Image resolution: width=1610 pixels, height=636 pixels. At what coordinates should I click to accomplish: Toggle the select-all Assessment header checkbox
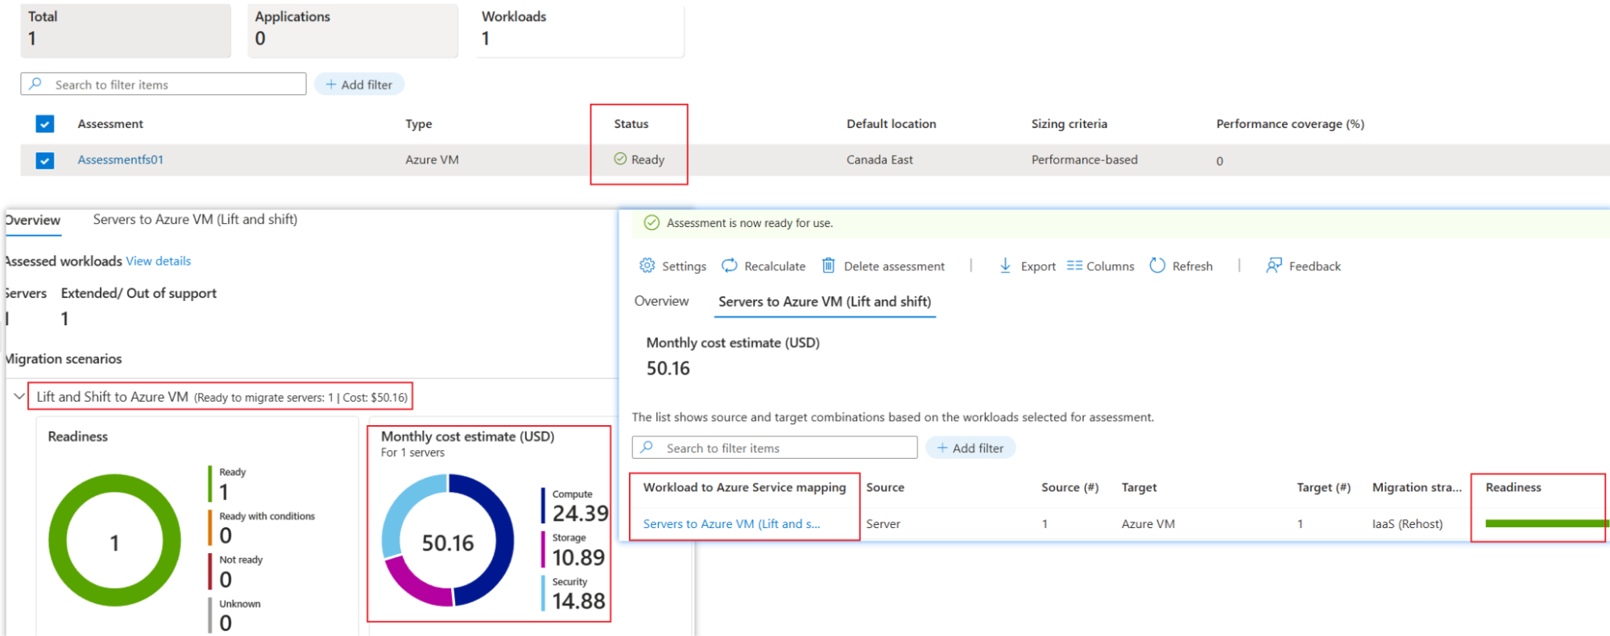[45, 124]
